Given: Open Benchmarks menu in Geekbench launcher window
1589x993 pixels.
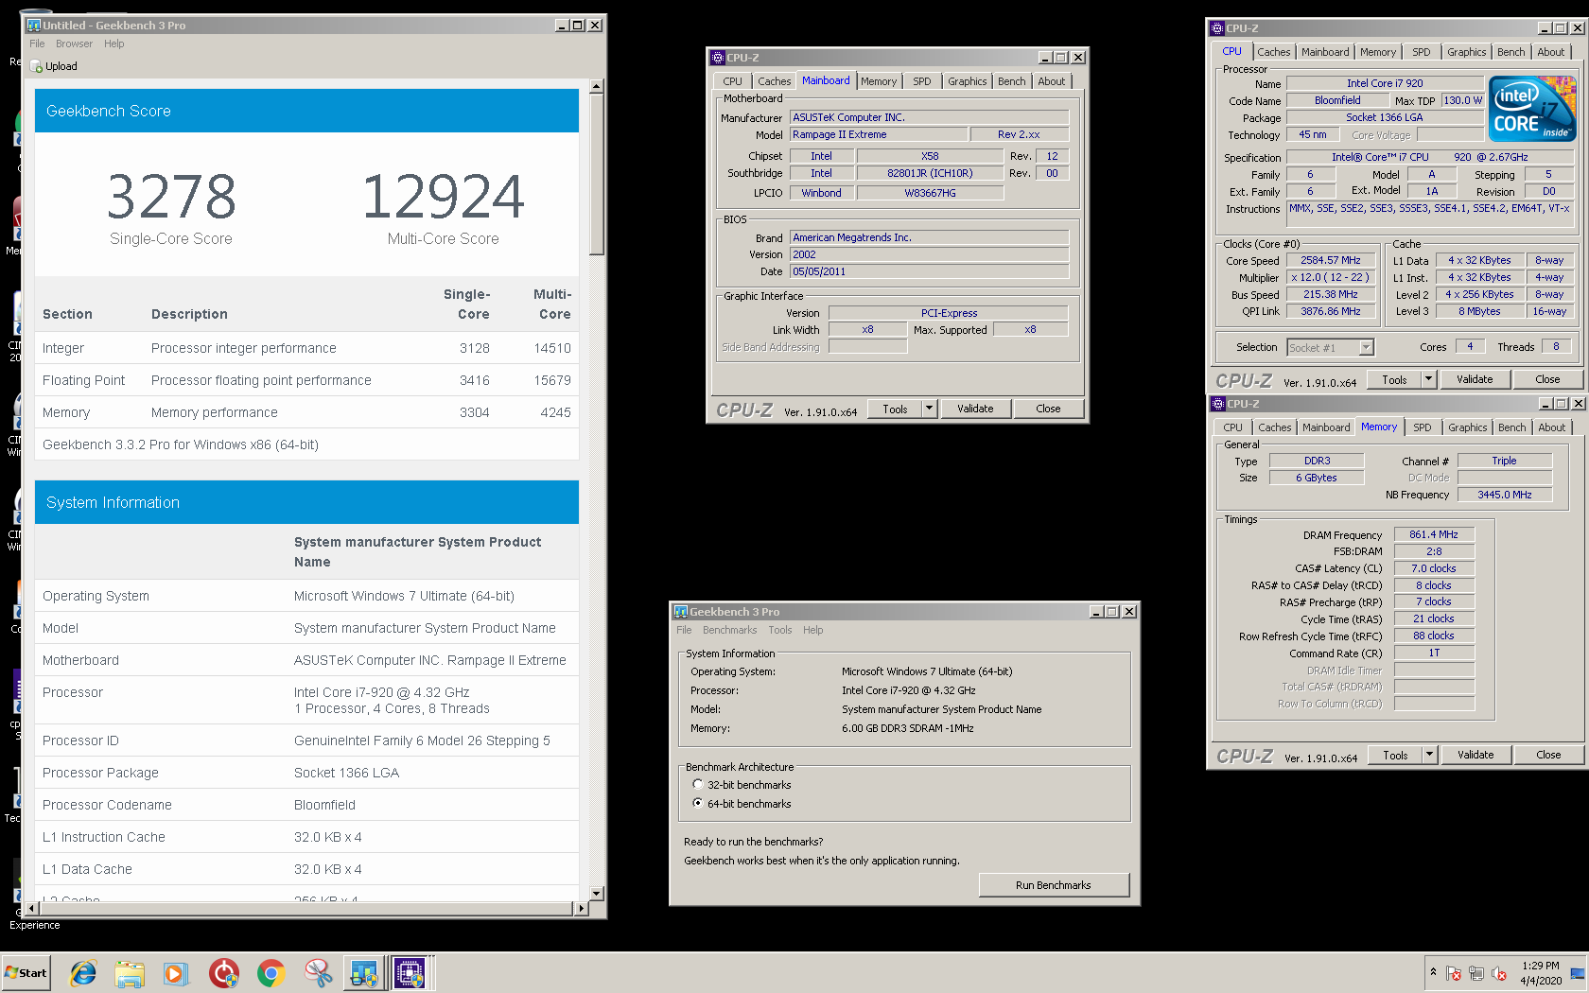Looking at the screenshot, I should (x=729, y=630).
